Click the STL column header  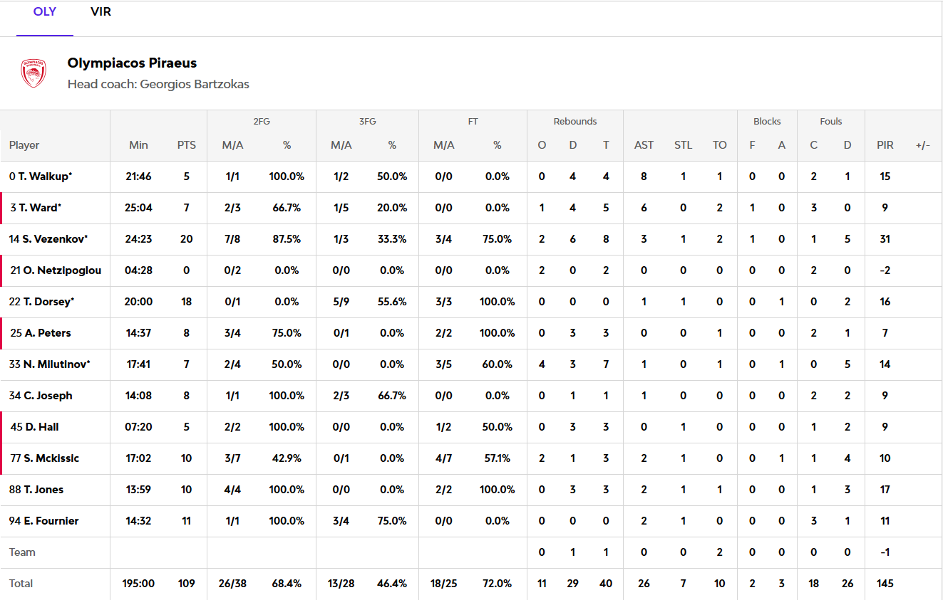[683, 145]
